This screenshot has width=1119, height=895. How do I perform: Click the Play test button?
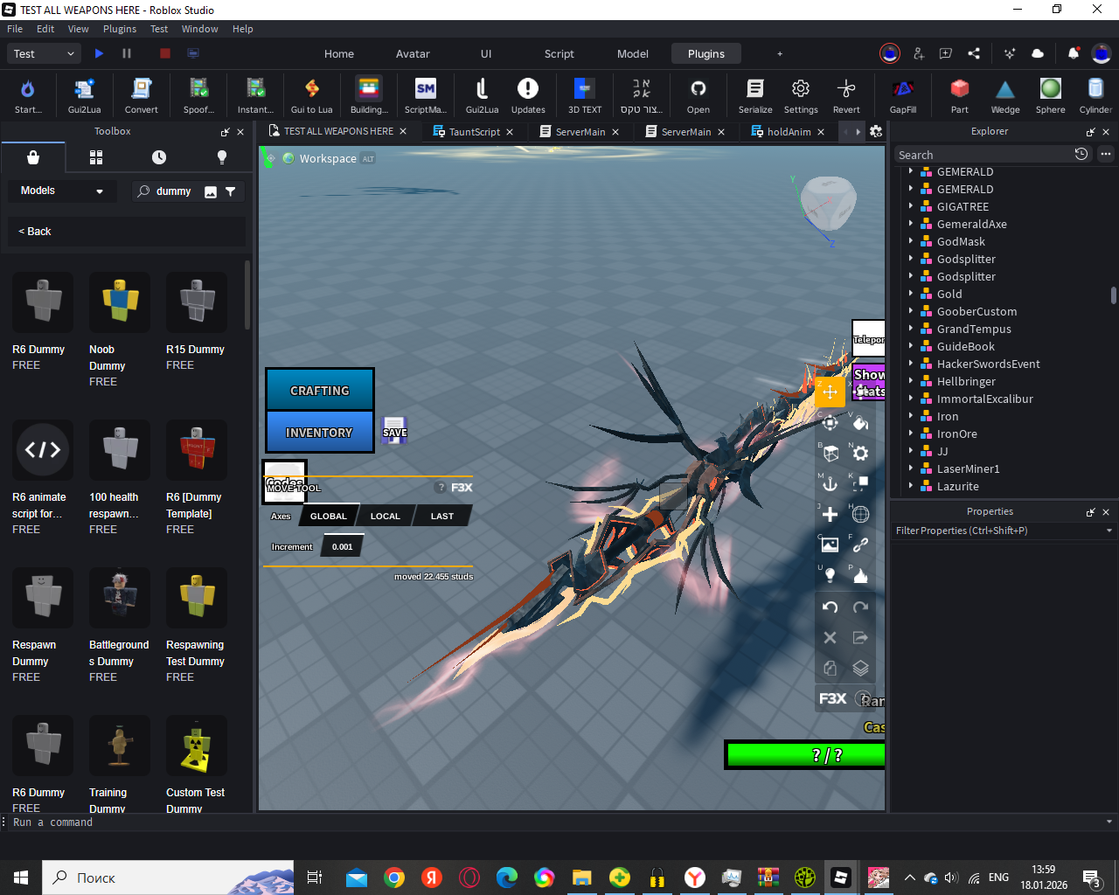(x=99, y=53)
